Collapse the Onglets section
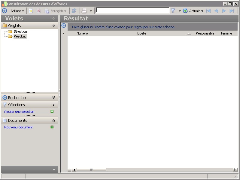The width and height of the screenshot is (240, 180). pyautogui.click(x=53, y=26)
